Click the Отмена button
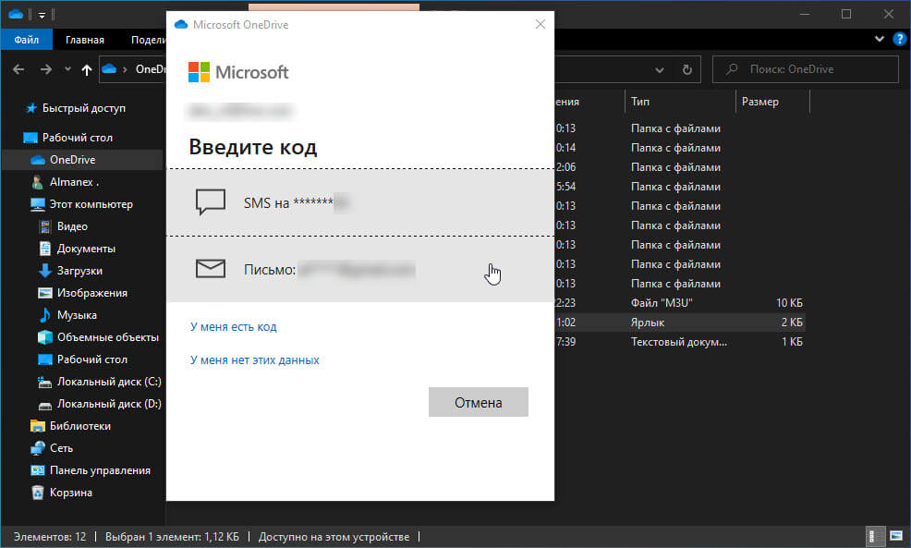This screenshot has width=911, height=548. click(x=479, y=402)
